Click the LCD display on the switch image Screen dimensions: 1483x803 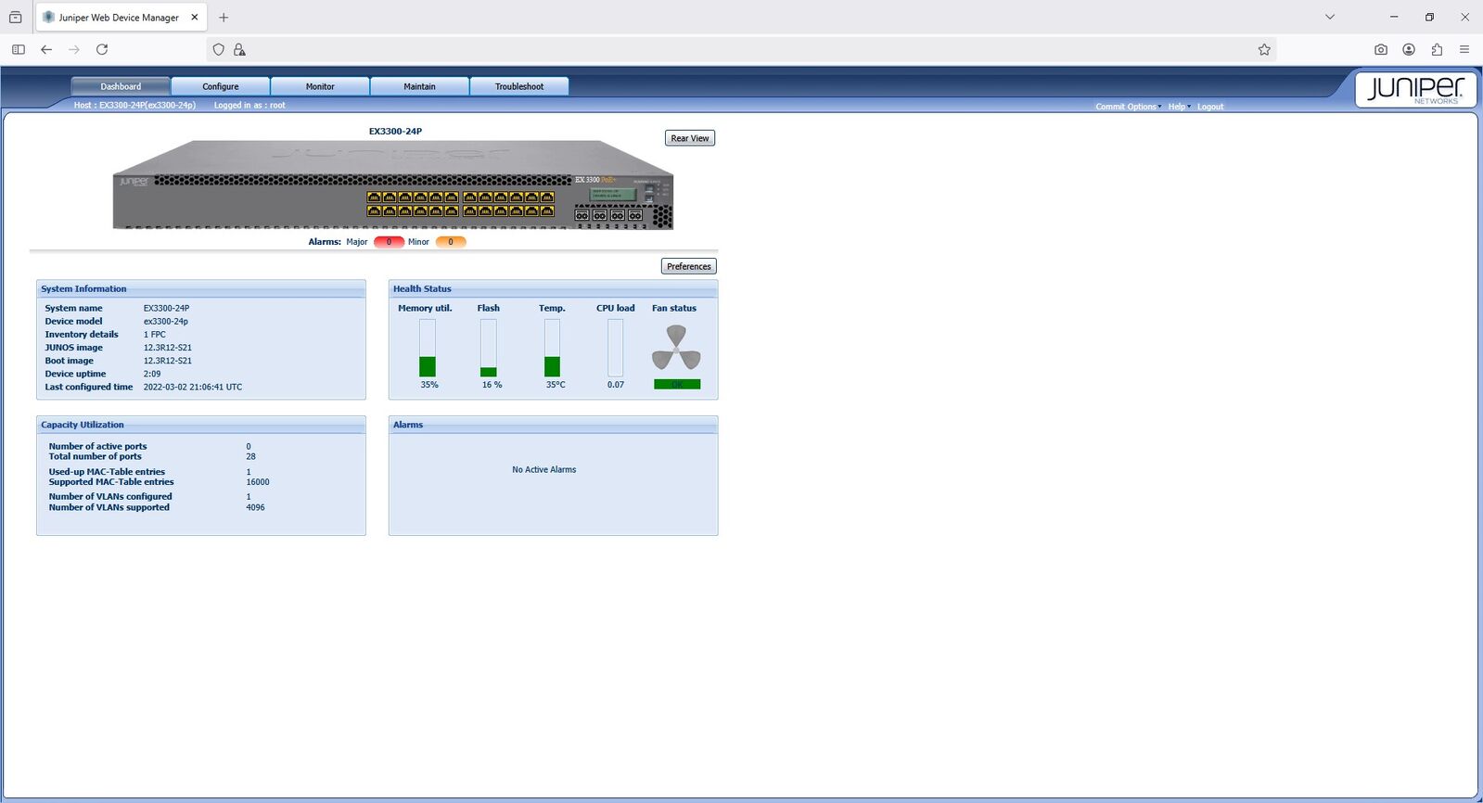click(613, 194)
